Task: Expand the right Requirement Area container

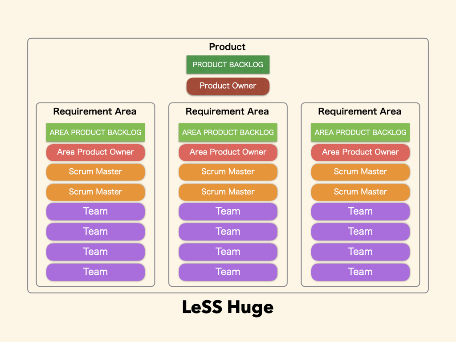Action: (x=360, y=111)
